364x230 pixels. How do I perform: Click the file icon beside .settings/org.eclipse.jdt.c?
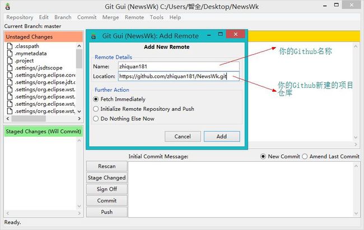(x=10, y=82)
